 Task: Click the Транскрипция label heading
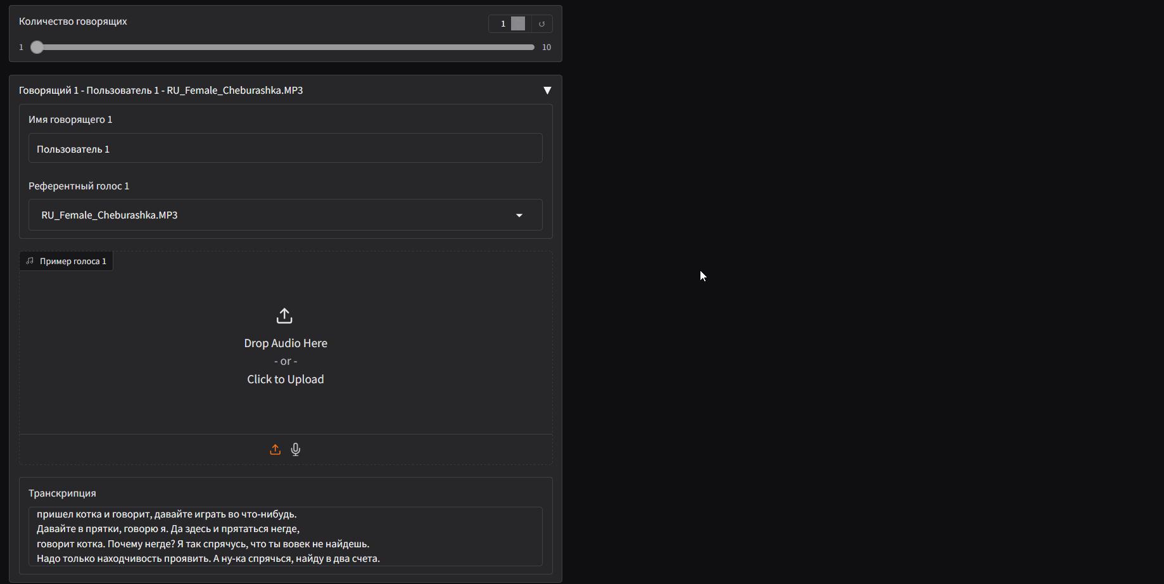click(62, 493)
